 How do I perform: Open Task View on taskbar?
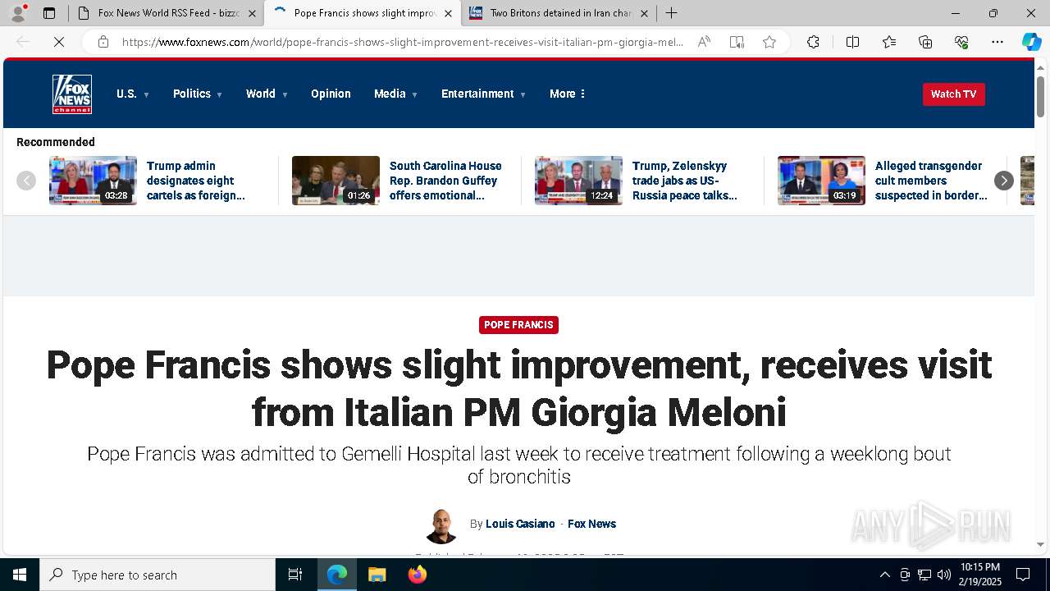pyautogui.click(x=295, y=575)
